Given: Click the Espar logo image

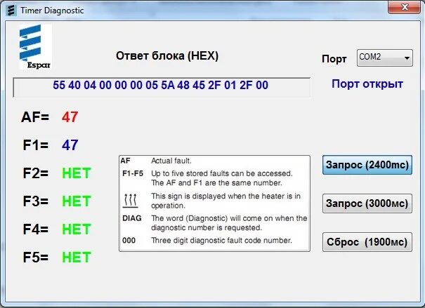Looking at the screenshot, I should click(35, 46).
